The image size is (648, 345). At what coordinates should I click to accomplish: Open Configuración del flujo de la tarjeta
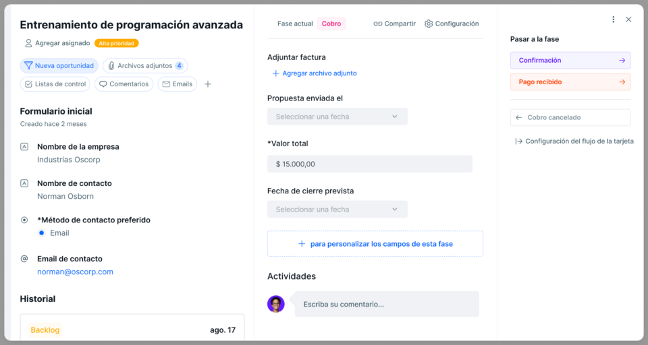574,142
